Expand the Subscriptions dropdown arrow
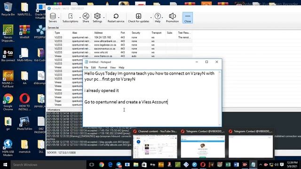301x169 pixels. point(80,18)
